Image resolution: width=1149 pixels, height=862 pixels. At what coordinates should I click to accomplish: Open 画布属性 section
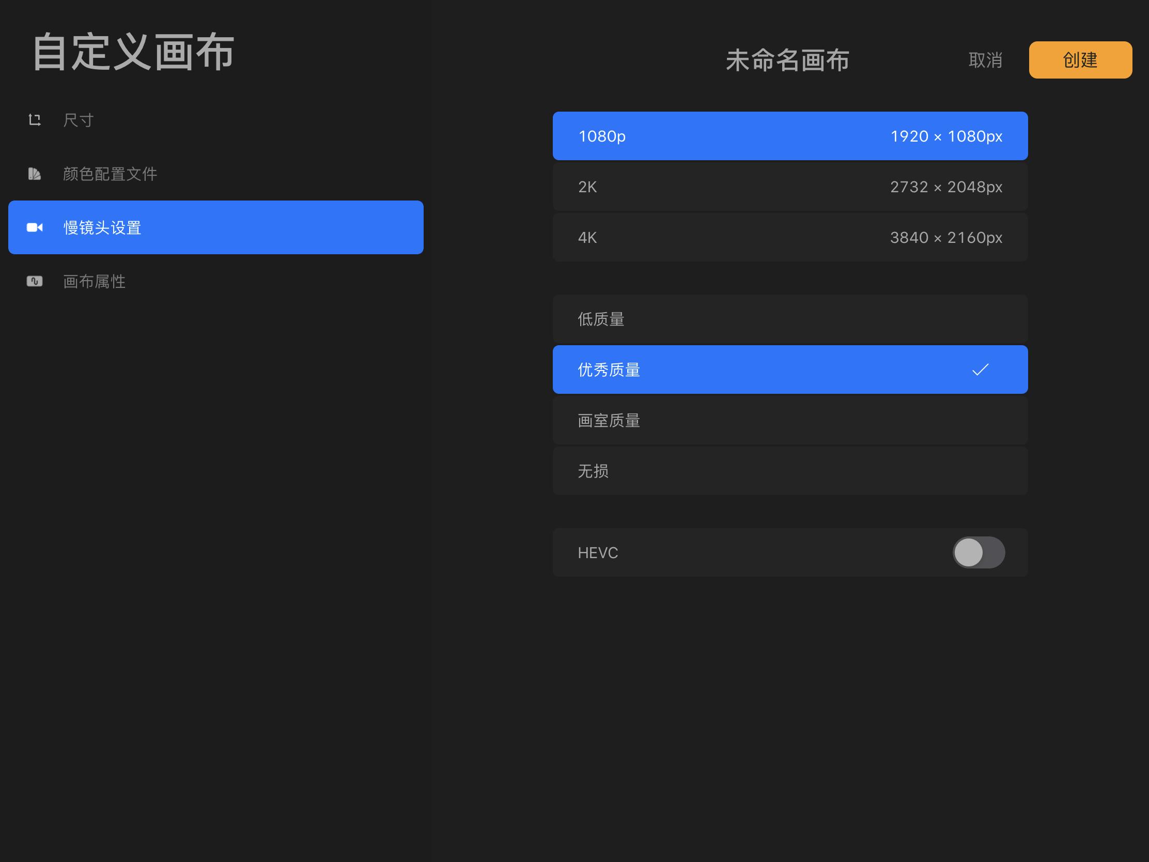click(94, 281)
